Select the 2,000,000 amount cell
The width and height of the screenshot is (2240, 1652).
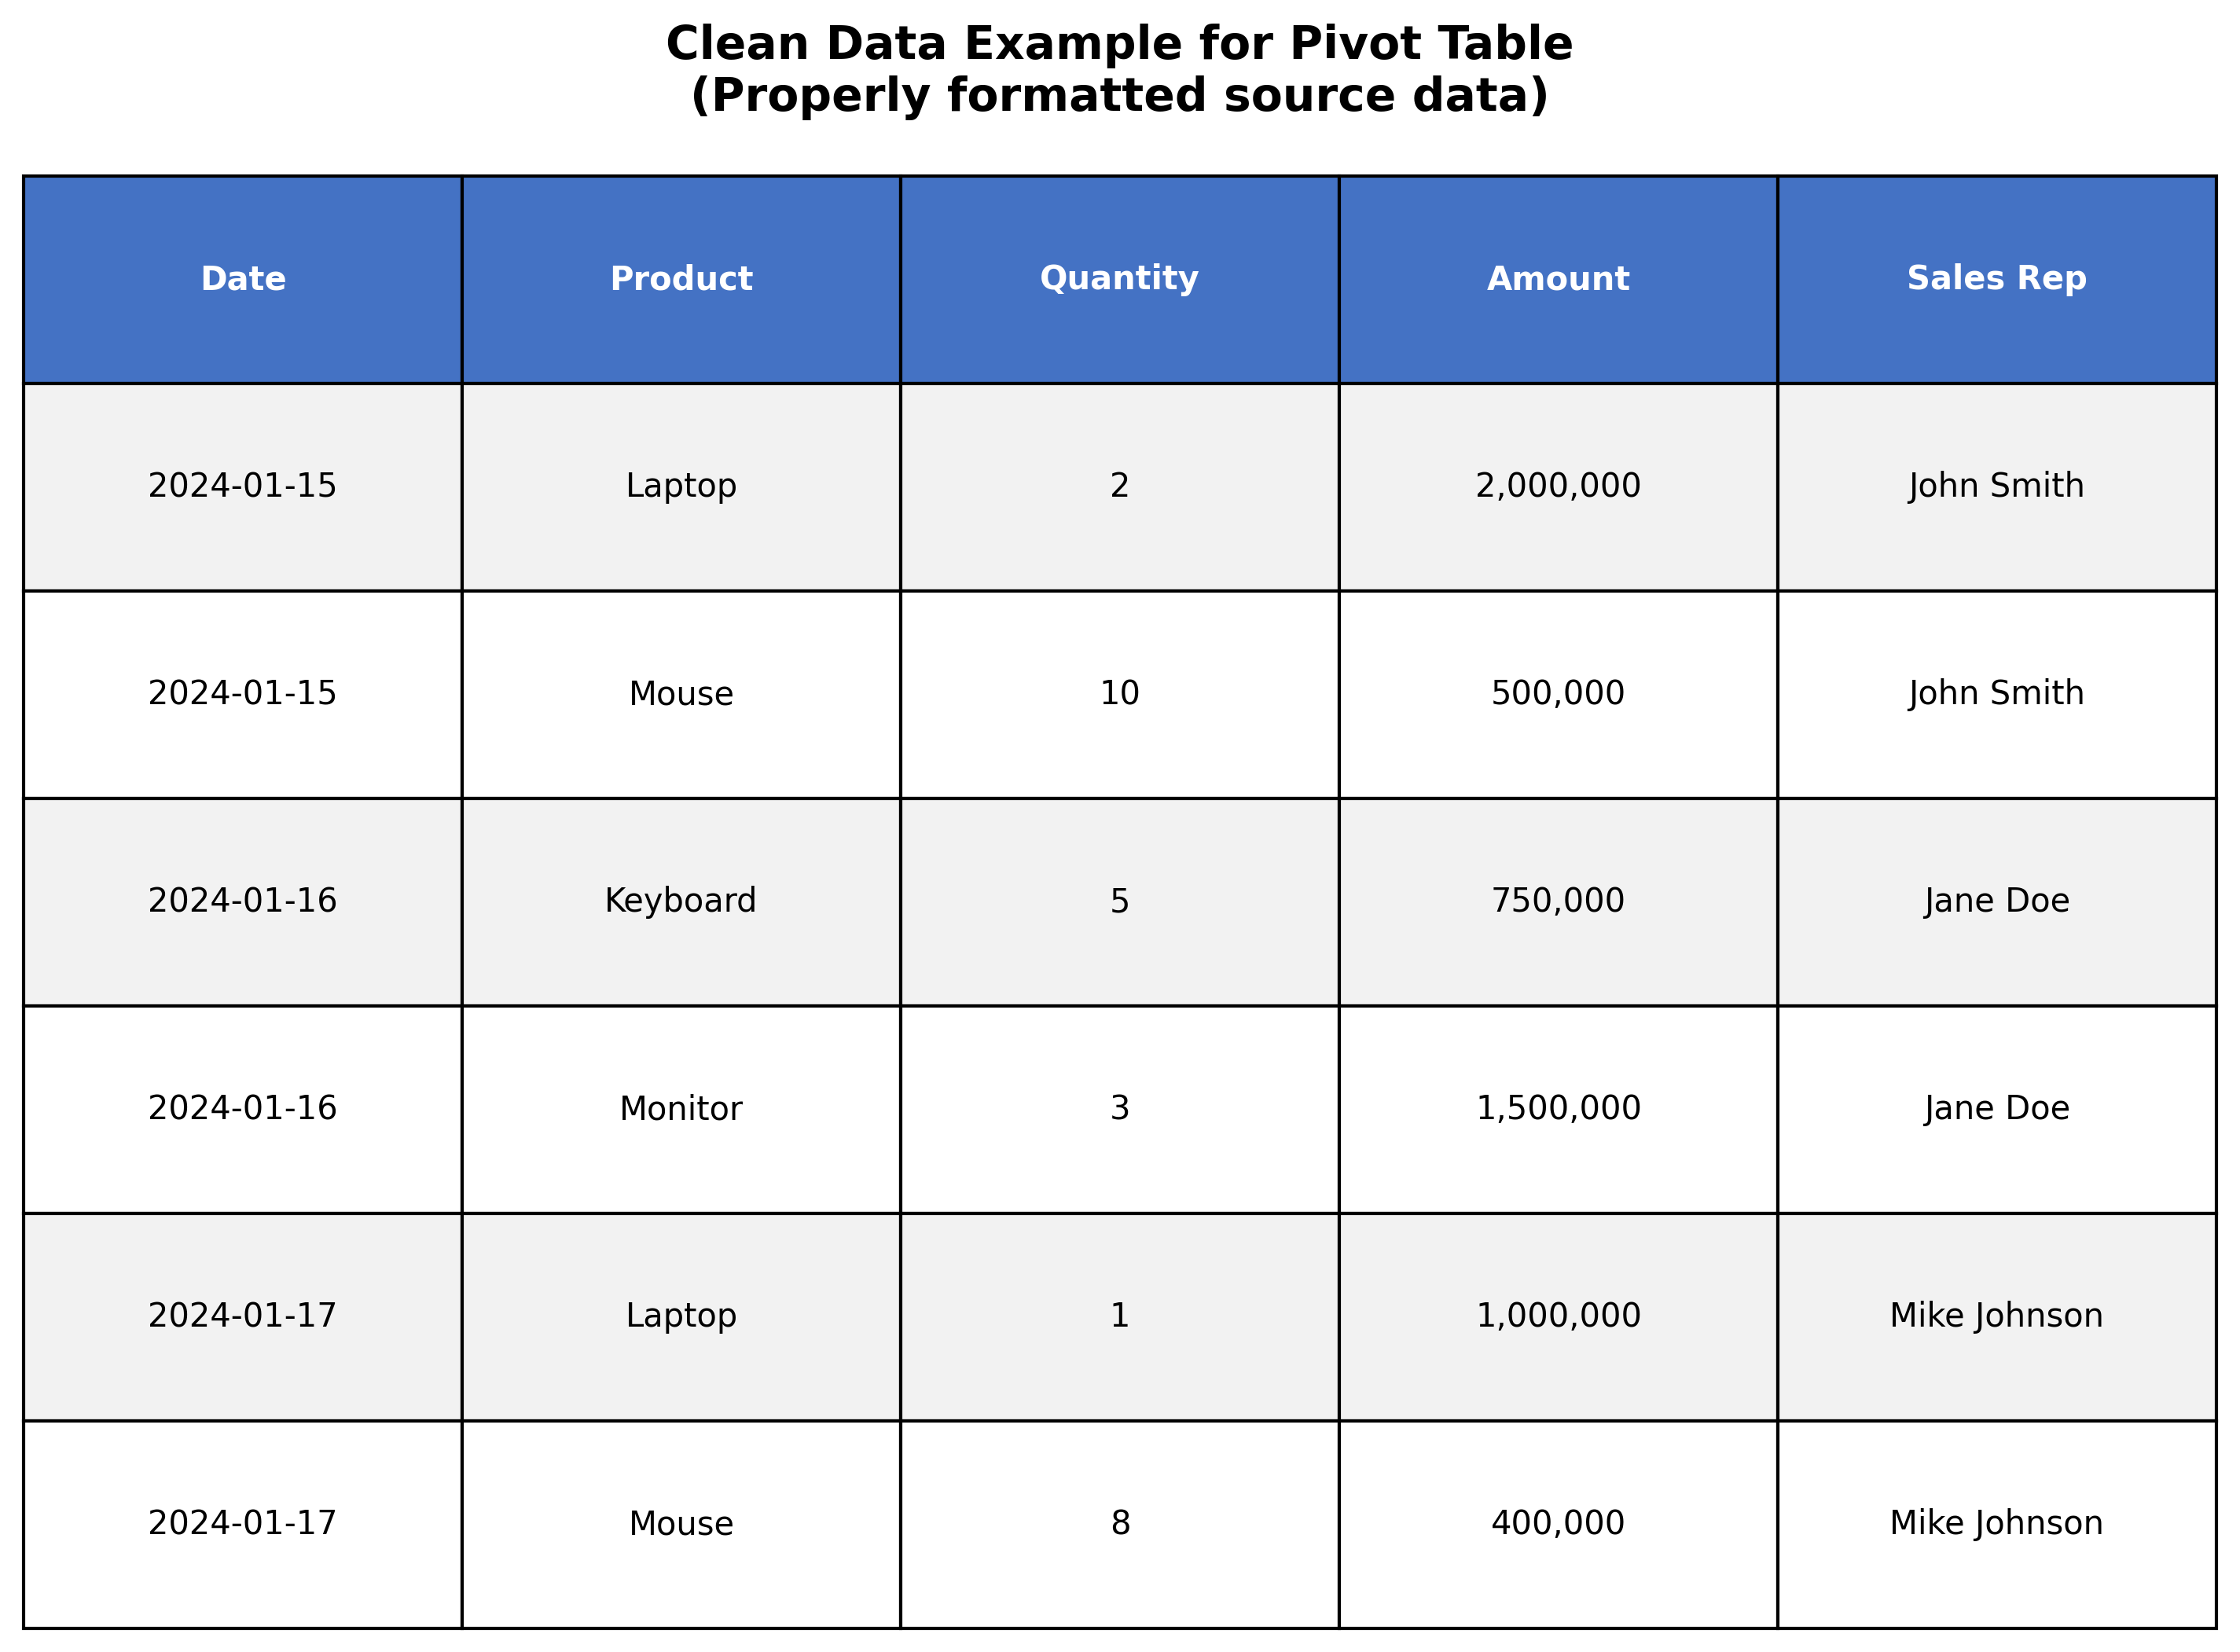[1558, 486]
